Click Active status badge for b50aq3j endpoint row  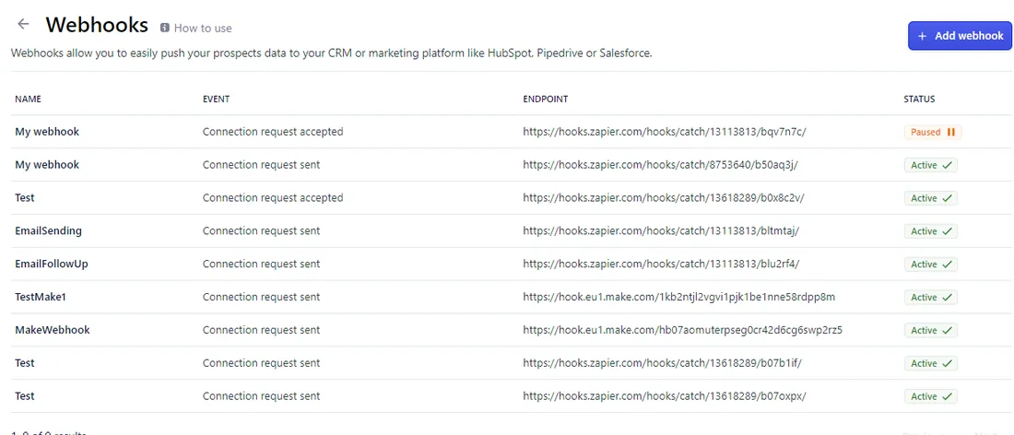tap(931, 165)
